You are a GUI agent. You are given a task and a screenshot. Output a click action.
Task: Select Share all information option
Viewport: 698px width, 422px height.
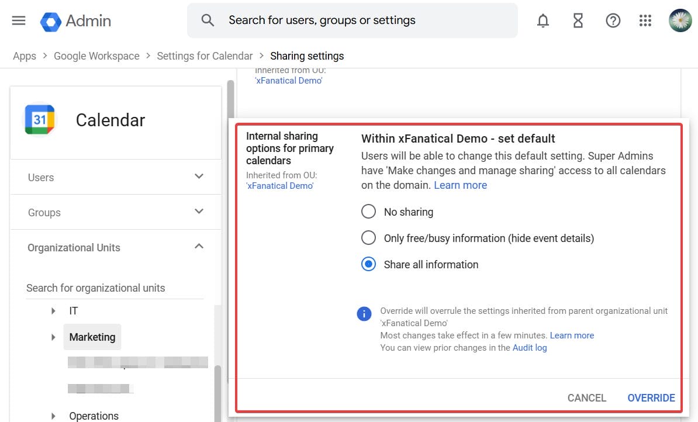(x=369, y=264)
